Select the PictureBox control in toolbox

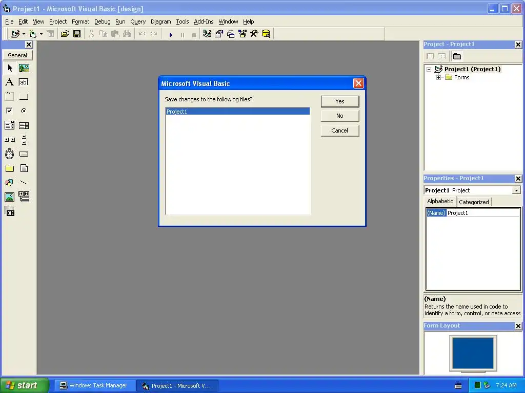(24, 68)
